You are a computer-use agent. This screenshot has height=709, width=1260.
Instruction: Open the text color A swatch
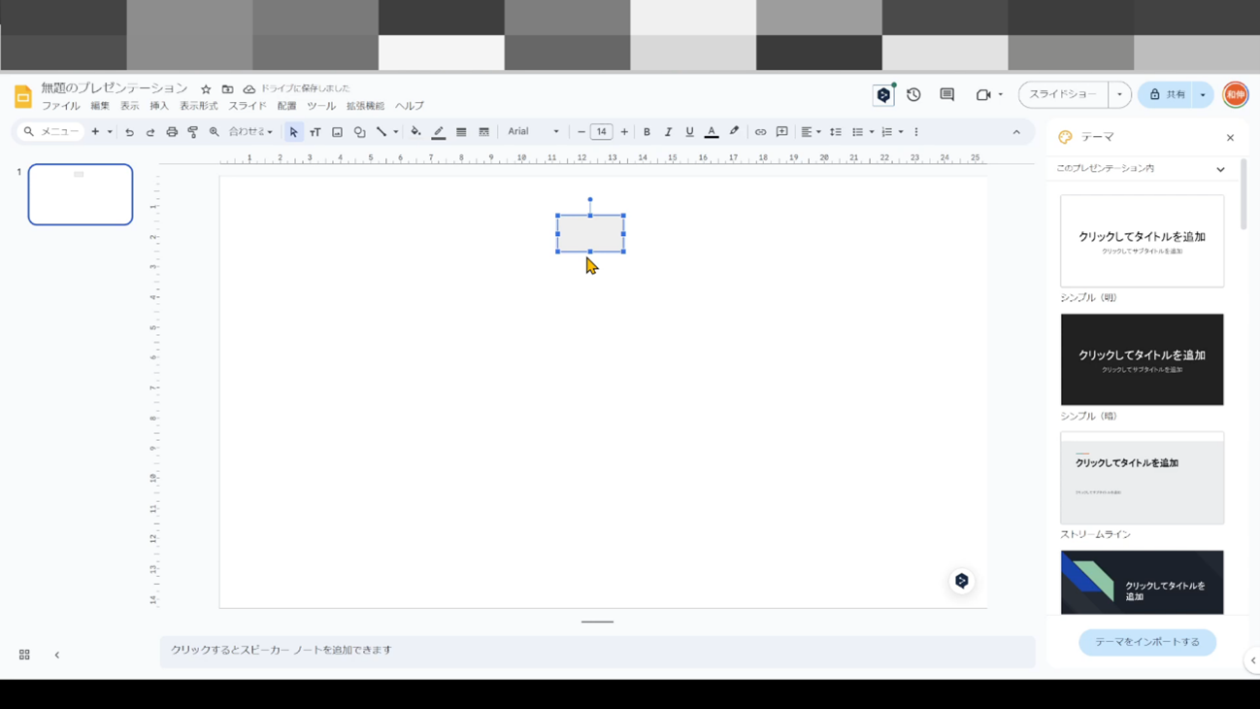coord(712,132)
